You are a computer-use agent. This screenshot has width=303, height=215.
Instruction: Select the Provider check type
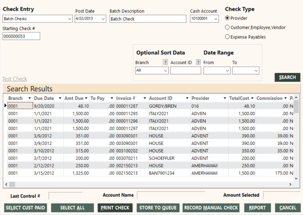(227, 18)
